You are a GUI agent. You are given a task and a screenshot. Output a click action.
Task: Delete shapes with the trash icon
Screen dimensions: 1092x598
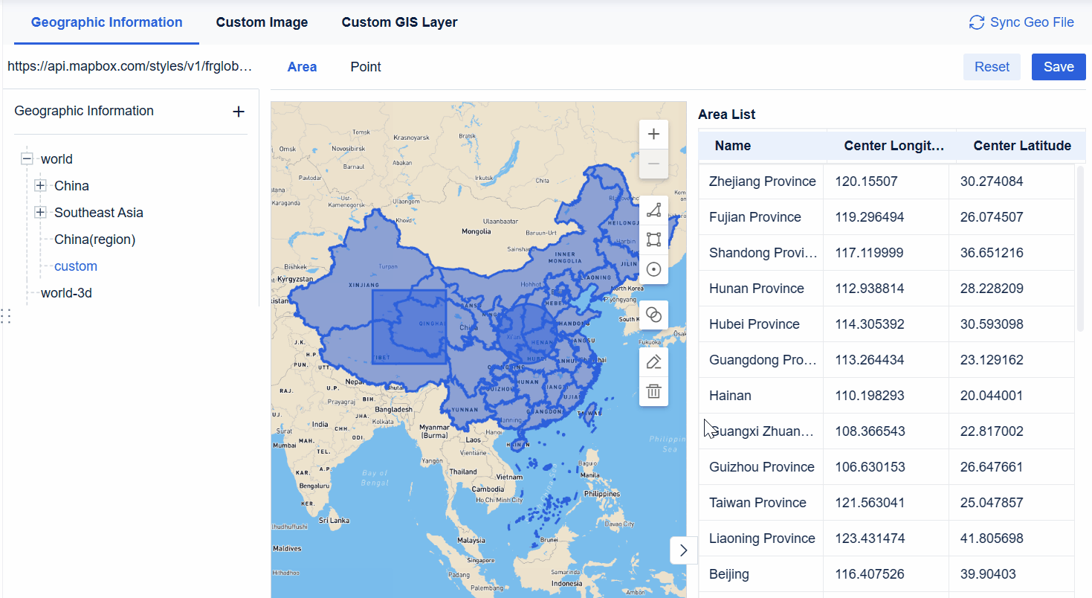[x=653, y=390]
